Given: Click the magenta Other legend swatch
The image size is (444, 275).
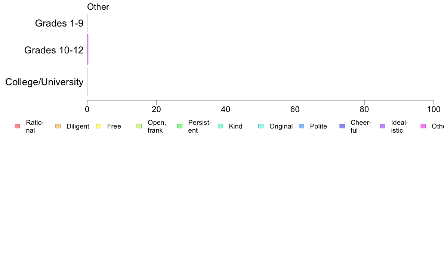Looking at the screenshot, I should click(423, 126).
